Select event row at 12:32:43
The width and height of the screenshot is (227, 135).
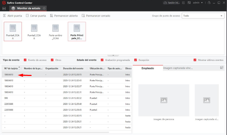[x=67, y=81]
